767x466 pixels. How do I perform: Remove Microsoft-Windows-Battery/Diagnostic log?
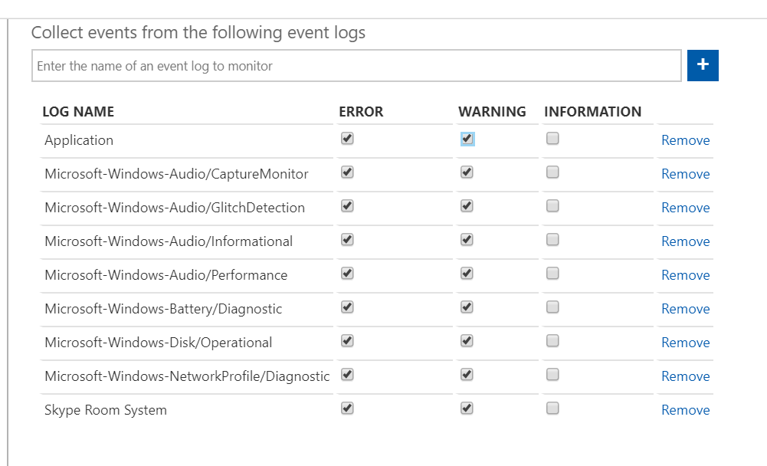[x=685, y=309]
